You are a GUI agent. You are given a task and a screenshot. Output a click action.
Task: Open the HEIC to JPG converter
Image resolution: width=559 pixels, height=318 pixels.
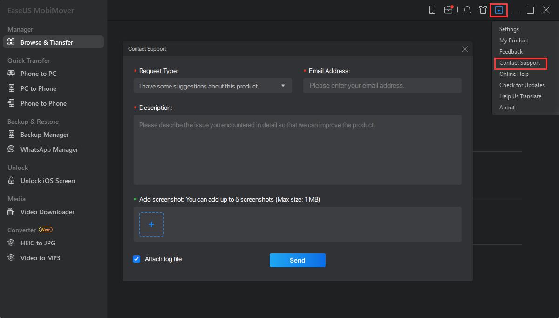(38, 243)
